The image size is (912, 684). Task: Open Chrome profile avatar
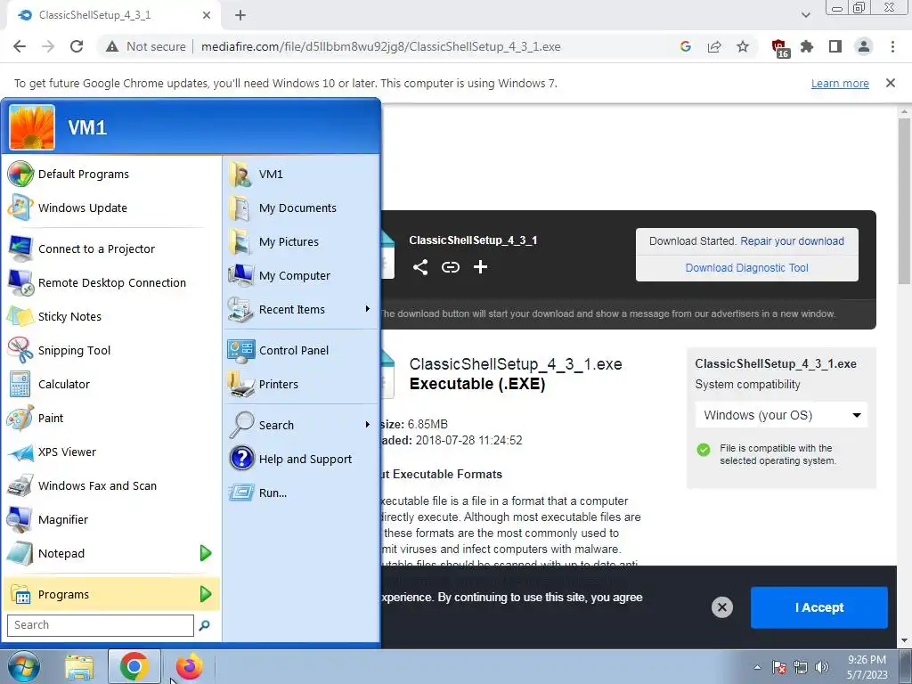tap(864, 46)
